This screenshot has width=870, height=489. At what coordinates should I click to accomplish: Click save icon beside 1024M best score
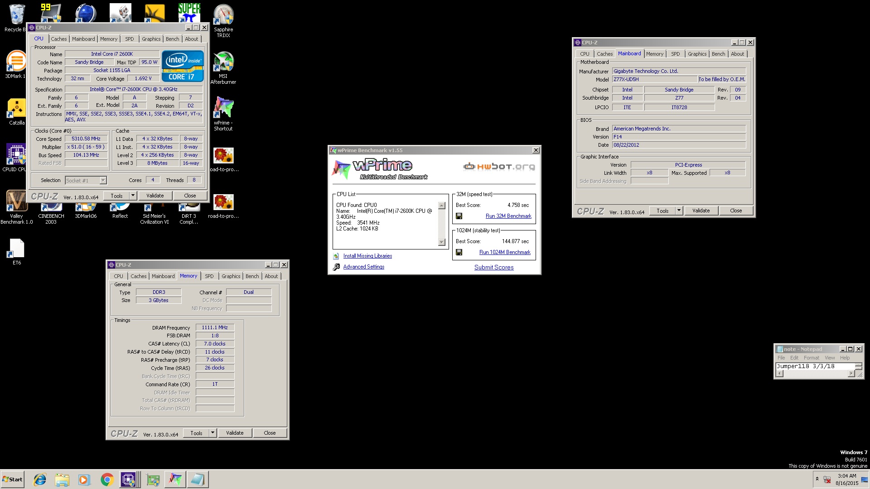[x=459, y=253]
